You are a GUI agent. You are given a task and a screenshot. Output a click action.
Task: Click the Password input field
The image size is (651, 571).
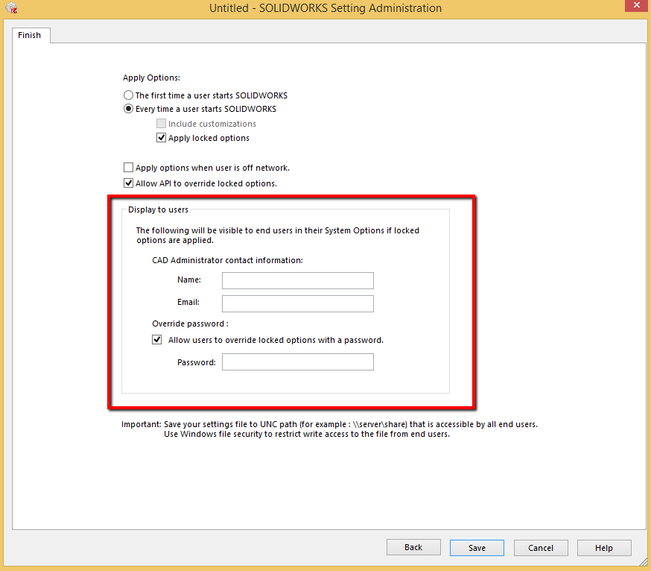[x=298, y=362]
